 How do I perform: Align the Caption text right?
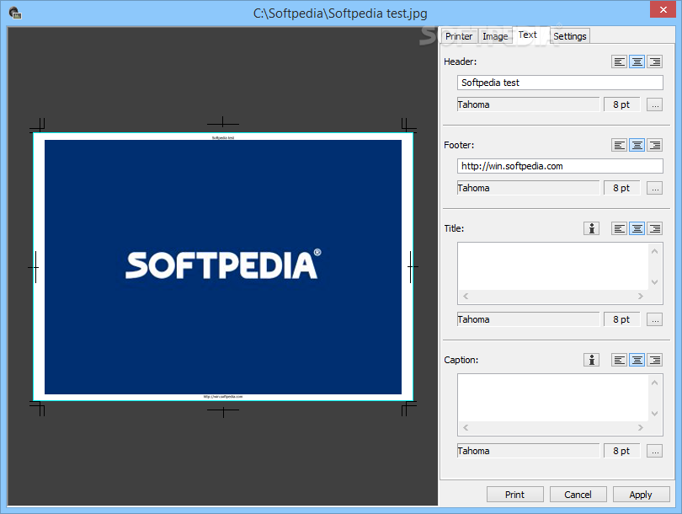[x=654, y=360]
